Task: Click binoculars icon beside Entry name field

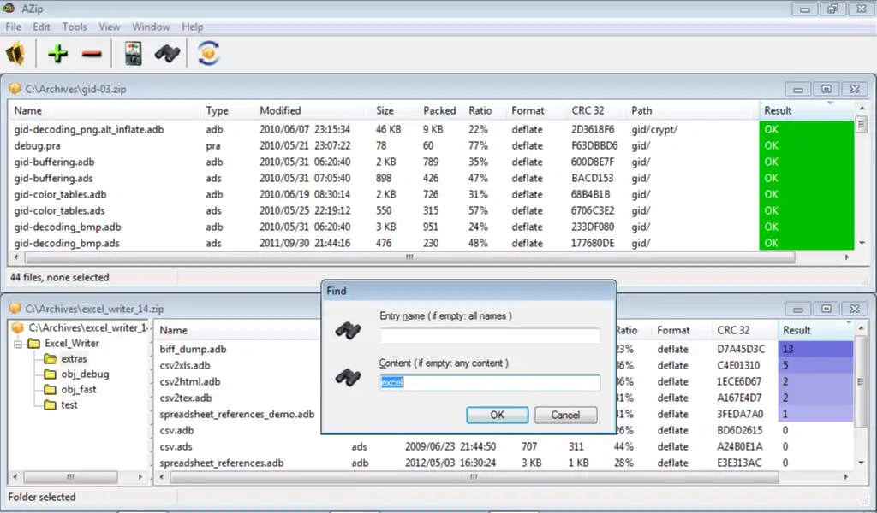Action: [x=348, y=332]
